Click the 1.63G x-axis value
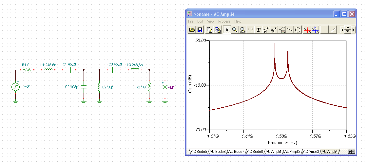This screenshot has width=367, height=164. [350, 137]
